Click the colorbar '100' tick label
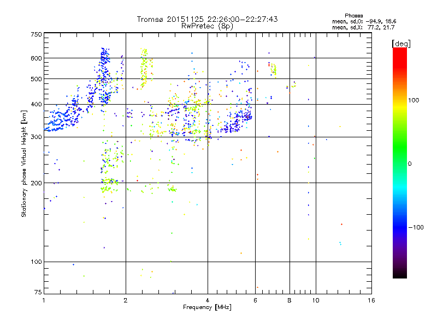The height and width of the screenshot is (327, 437). [414, 100]
